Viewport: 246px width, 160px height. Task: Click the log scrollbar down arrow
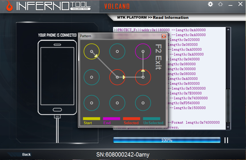point(228,127)
